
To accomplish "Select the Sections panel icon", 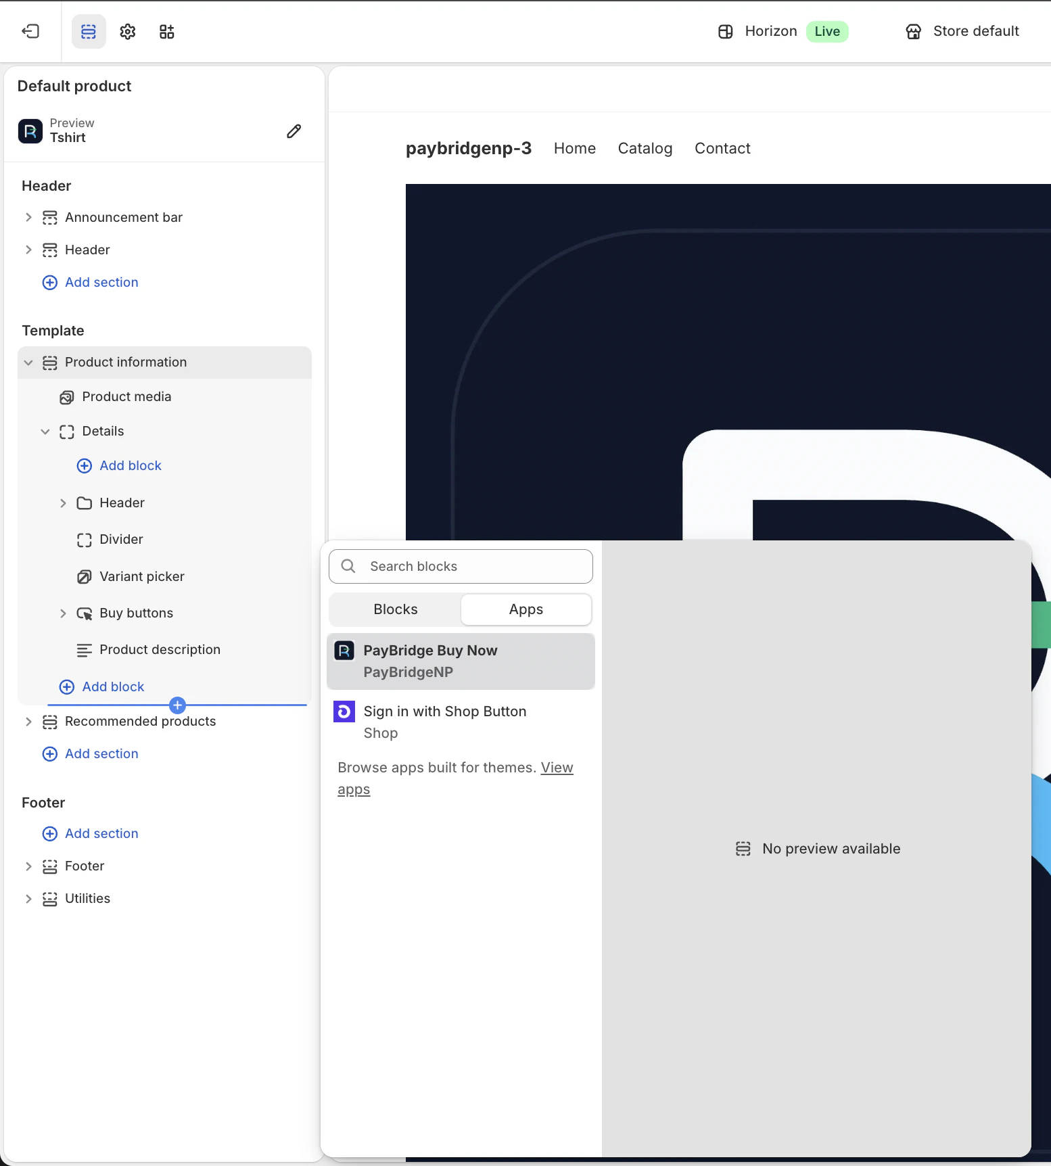I will [x=89, y=31].
